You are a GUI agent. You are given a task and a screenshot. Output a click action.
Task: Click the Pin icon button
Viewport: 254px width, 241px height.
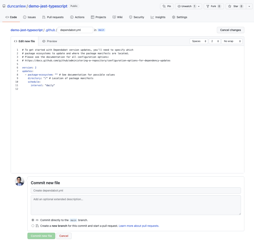pyautogui.click(x=167, y=6)
